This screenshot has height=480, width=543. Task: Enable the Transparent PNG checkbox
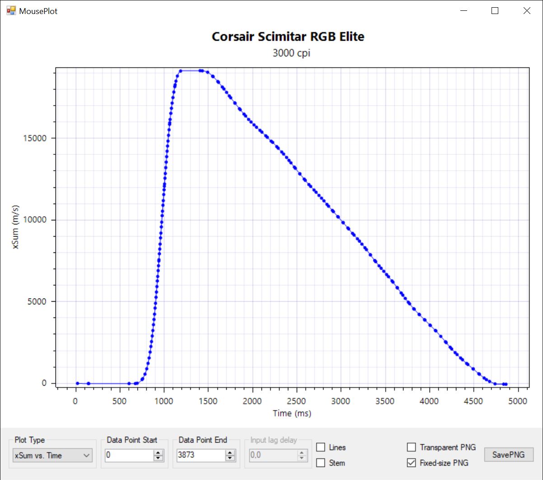412,447
